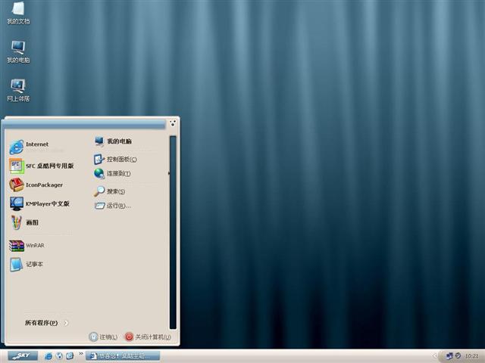The image size is (485, 363).
Task: Open KMPlayer中文版 from start menu
Action: click(x=39, y=203)
